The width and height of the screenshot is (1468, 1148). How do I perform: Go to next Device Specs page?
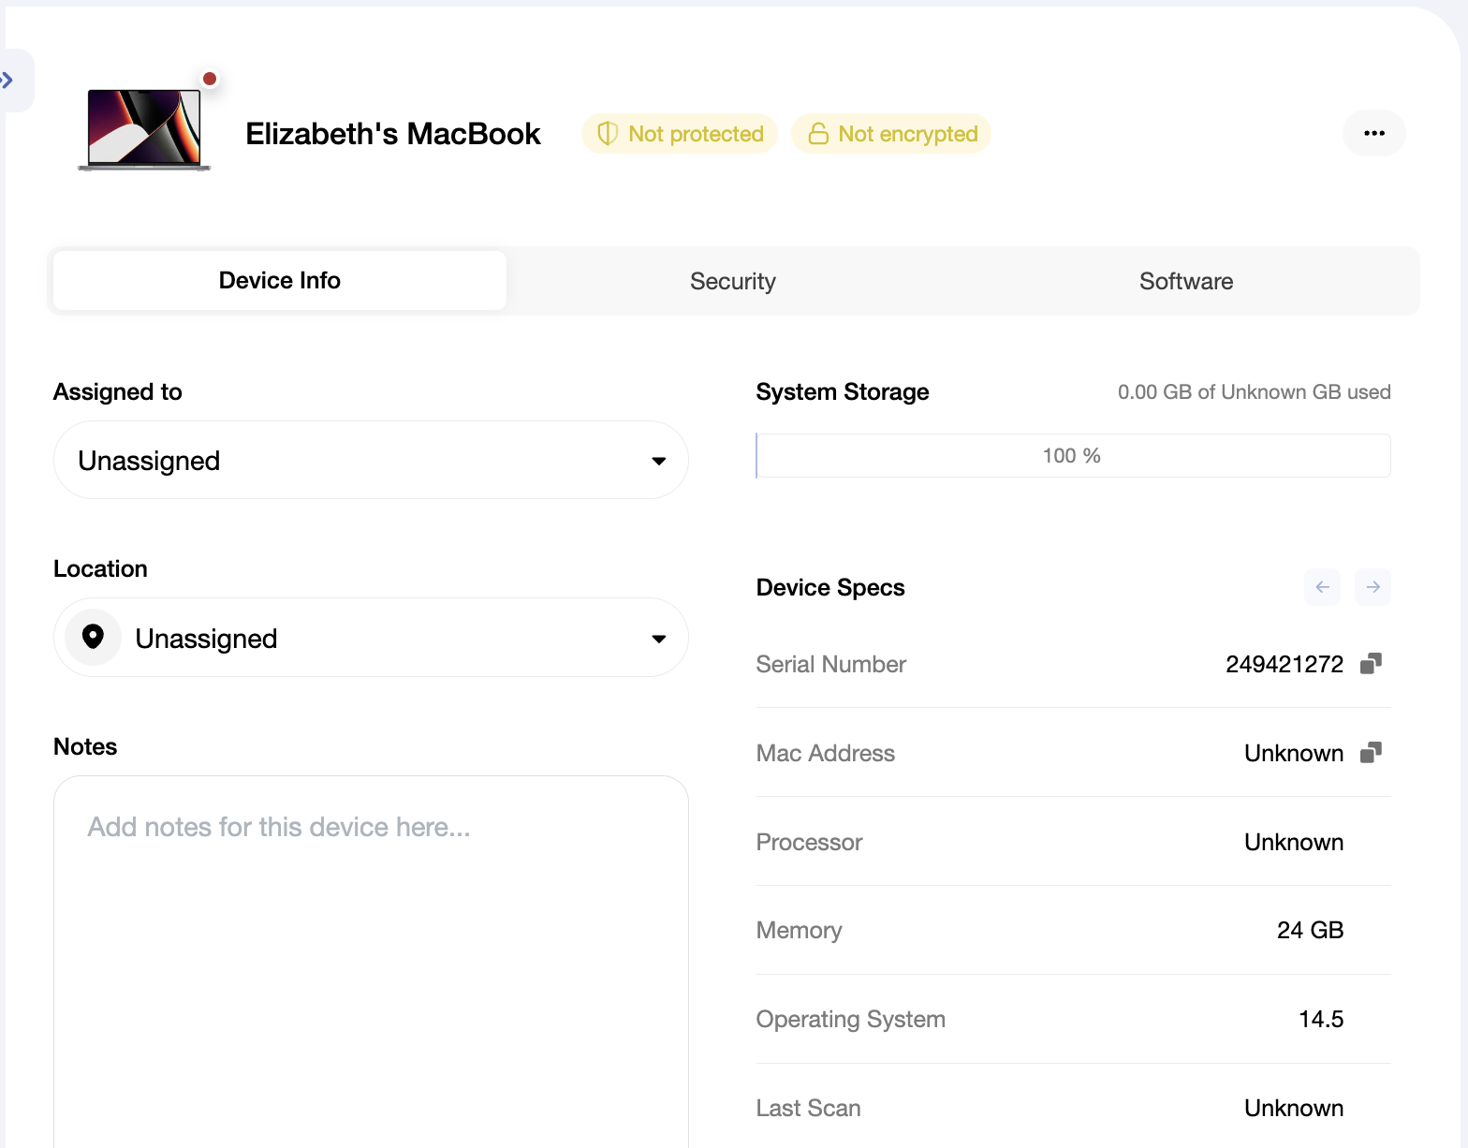coord(1373,587)
